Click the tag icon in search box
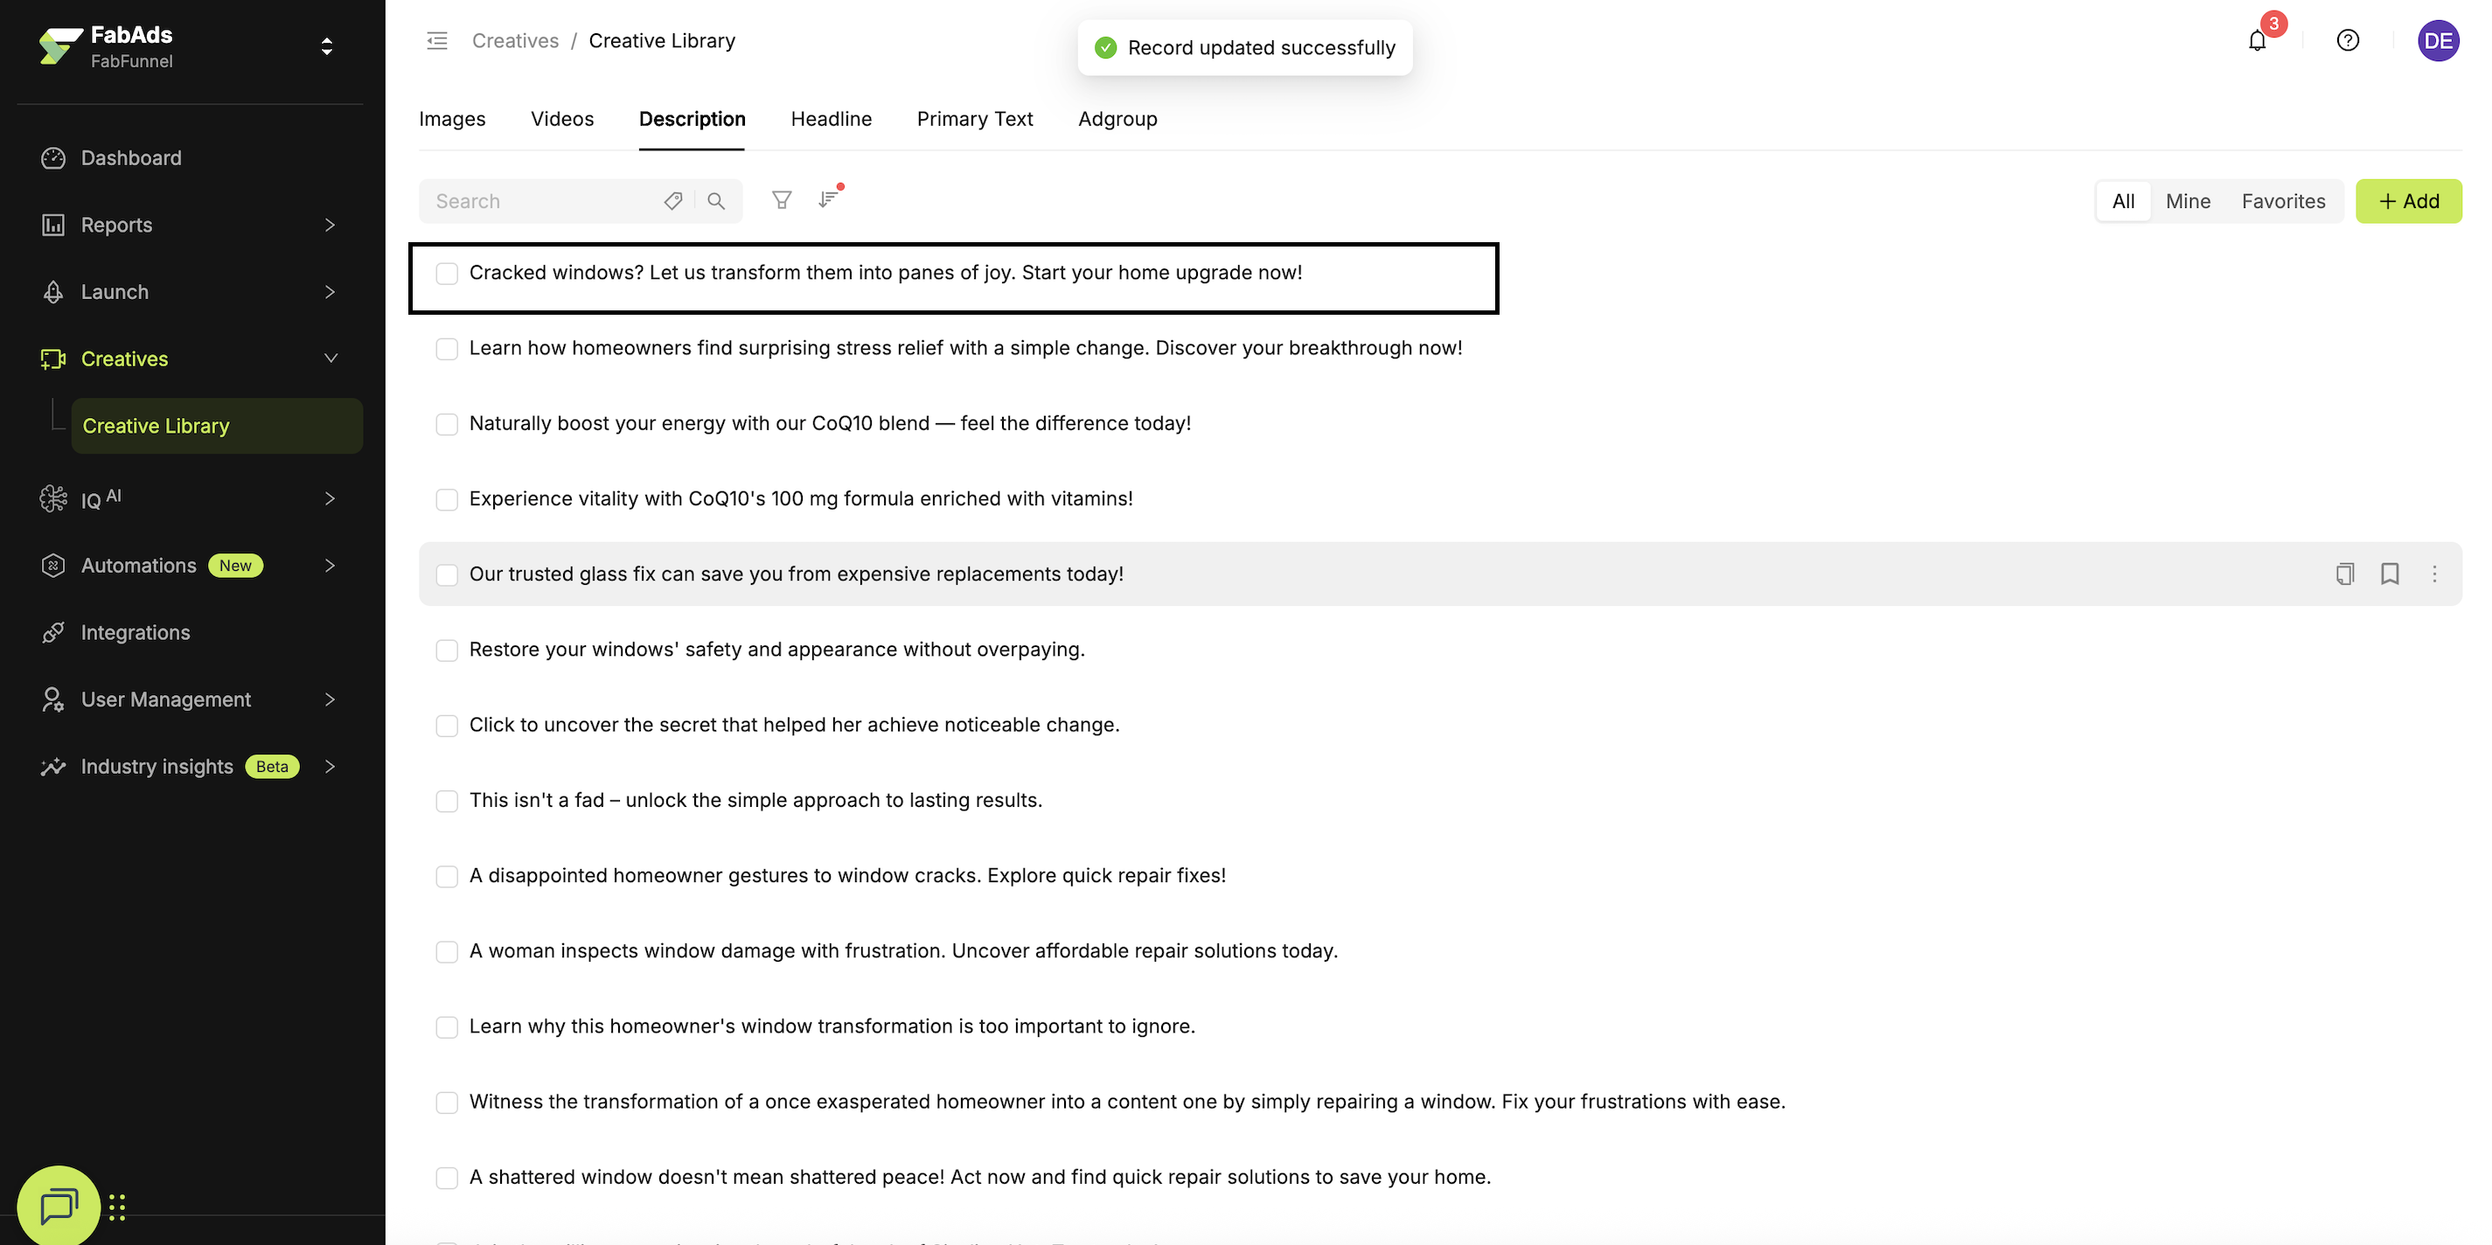The image size is (2492, 1245). point(673,201)
